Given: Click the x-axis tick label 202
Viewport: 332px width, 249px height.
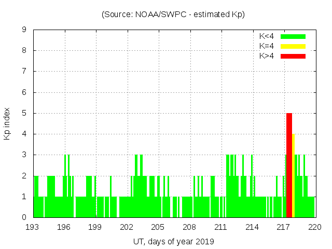Looking at the screenshot, I should coord(127,227).
